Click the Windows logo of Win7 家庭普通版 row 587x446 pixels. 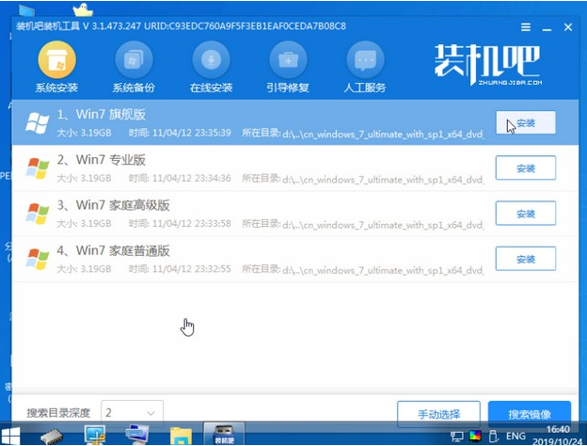[x=37, y=259]
